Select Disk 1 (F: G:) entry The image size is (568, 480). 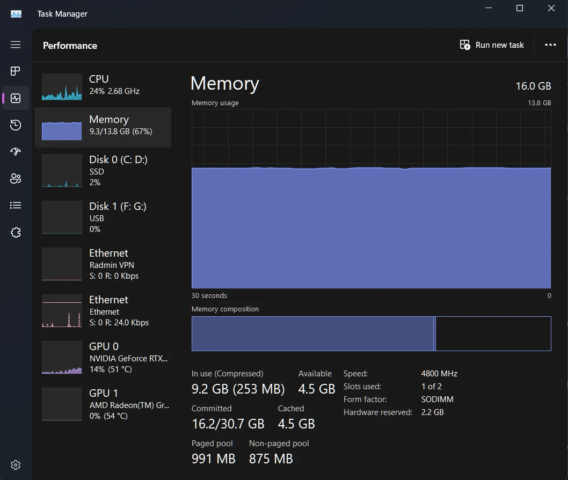click(103, 217)
